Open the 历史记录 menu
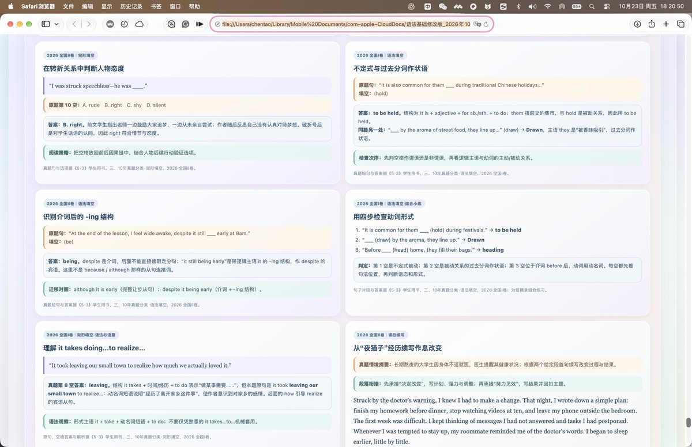This screenshot has width=692, height=447. 131,6
